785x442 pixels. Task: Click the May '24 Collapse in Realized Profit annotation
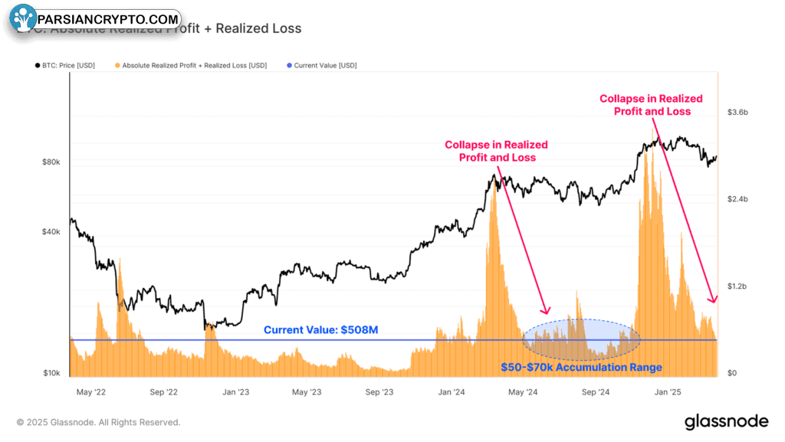[497, 151]
